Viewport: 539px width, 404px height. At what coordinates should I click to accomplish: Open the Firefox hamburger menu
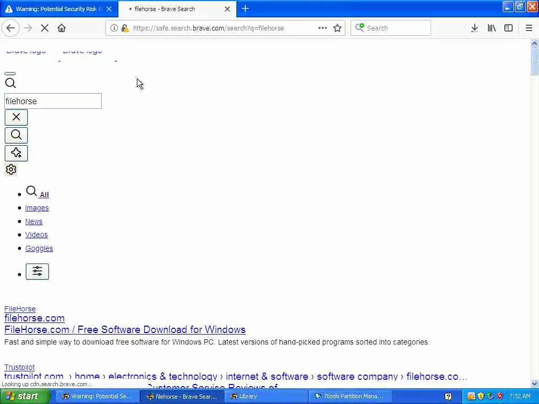point(529,28)
